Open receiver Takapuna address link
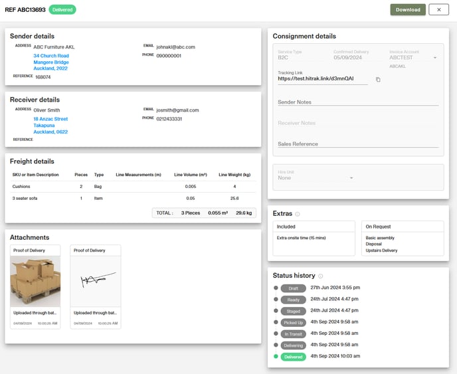Viewport: 457px width, 374px height. click(44, 126)
